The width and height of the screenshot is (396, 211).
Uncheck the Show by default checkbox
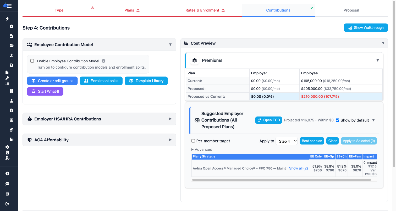tap(338, 120)
